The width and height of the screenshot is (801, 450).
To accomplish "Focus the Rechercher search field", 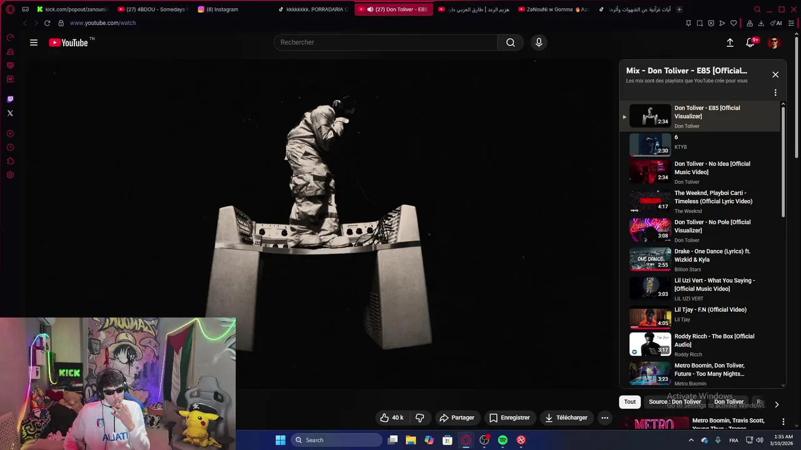I will click(385, 42).
